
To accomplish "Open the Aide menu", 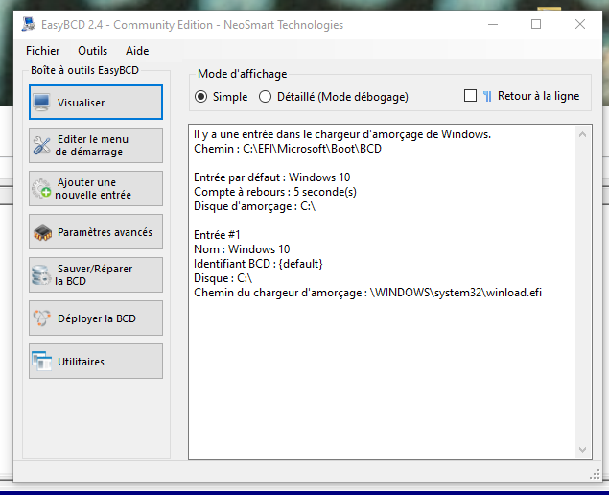I will pos(137,51).
